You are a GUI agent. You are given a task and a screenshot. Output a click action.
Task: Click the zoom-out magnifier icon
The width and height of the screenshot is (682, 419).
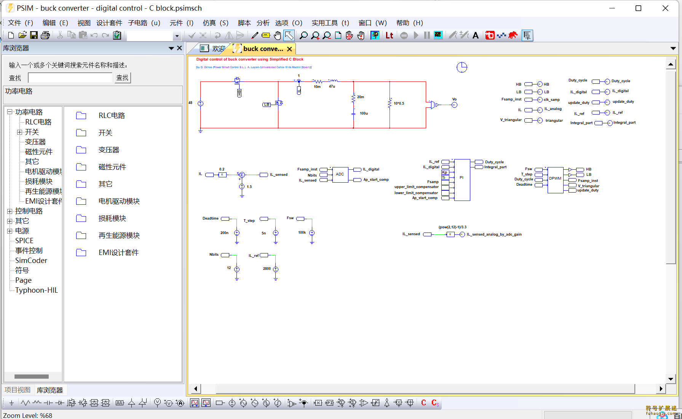click(327, 35)
